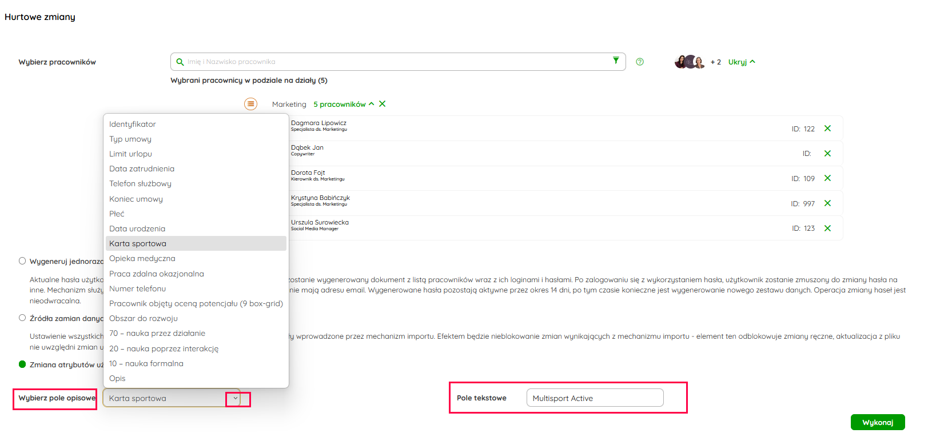Choose Opieka medyczna from the dropdown list
928x441 pixels.
142,258
